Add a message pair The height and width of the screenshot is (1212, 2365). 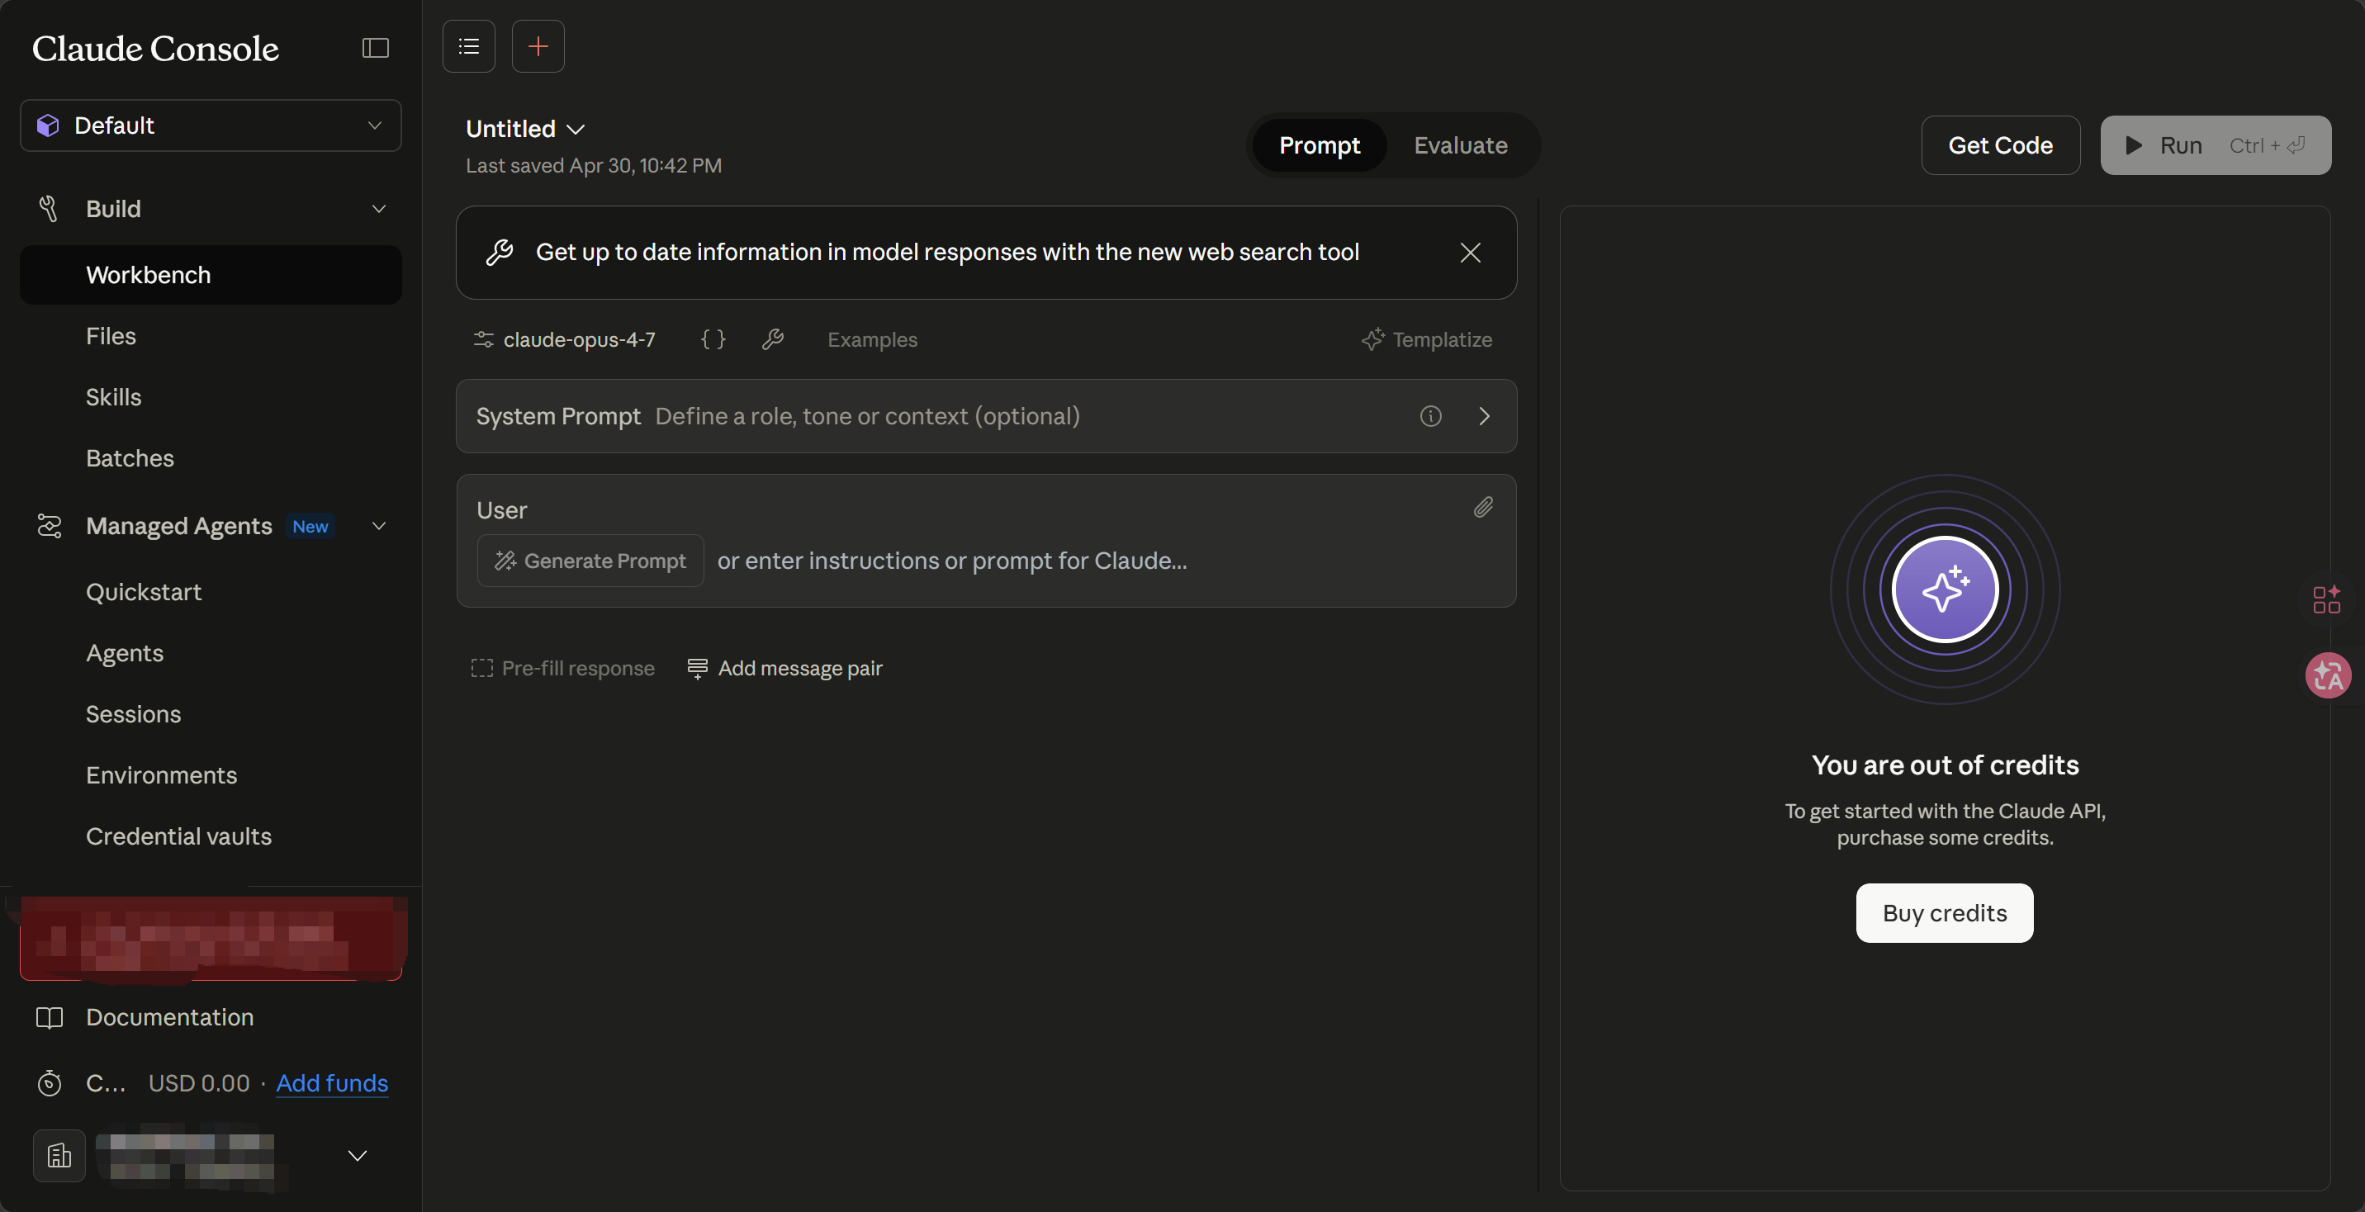[x=785, y=669]
